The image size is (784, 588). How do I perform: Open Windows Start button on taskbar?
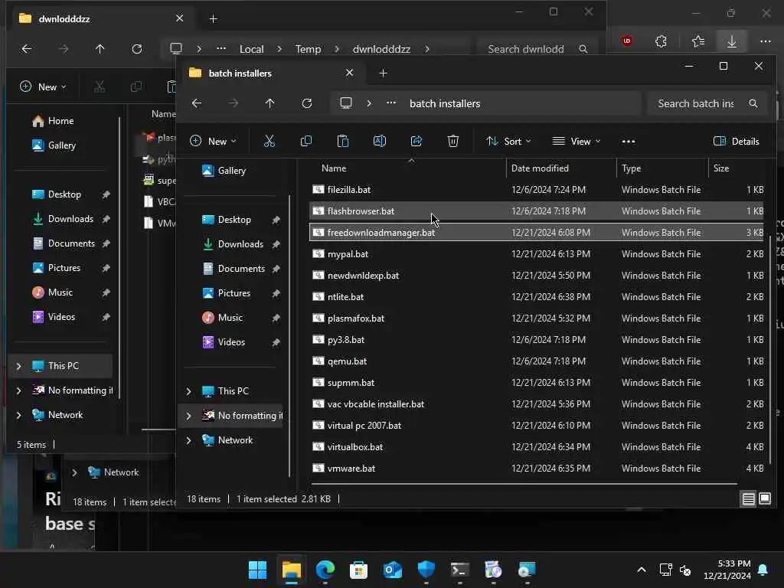[257, 570]
